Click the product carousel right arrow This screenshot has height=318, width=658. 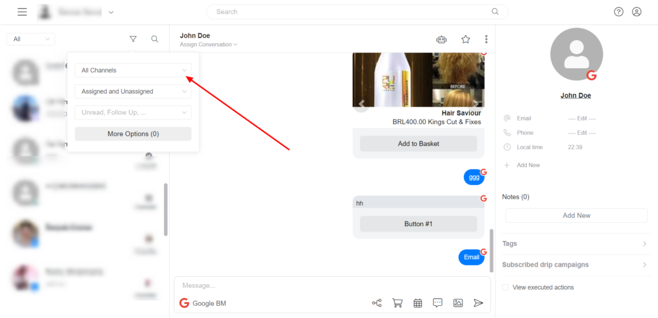(475, 103)
